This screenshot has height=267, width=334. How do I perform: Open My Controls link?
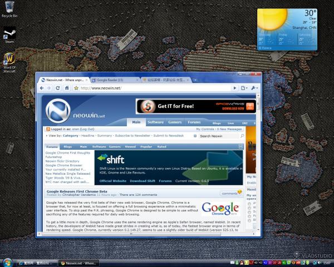205,129
